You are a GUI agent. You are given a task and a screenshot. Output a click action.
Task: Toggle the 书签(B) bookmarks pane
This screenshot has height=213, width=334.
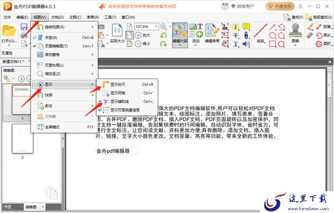point(65,37)
